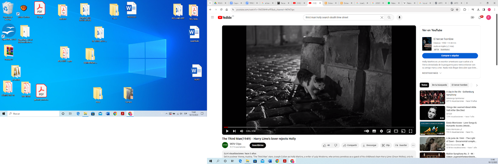Select the Todos filter chip

(424, 85)
